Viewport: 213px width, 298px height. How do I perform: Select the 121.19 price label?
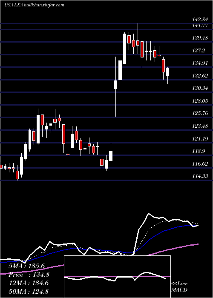(x=200, y=139)
